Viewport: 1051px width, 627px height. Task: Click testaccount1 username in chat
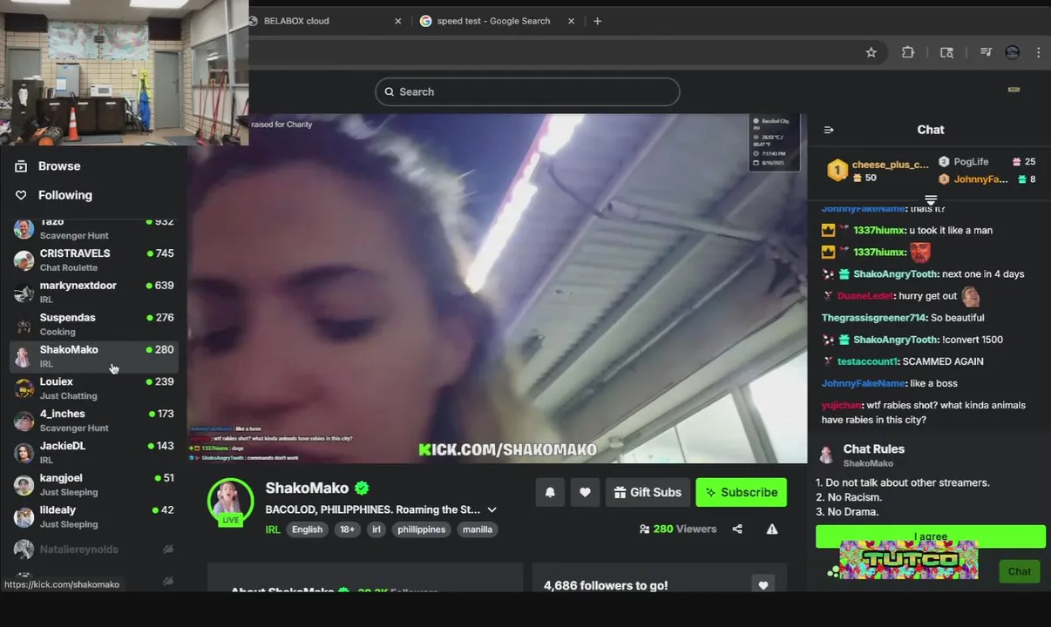[x=868, y=361]
